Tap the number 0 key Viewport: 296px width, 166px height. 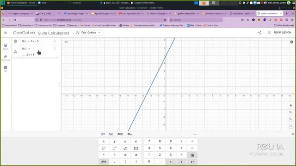(x=149, y=161)
